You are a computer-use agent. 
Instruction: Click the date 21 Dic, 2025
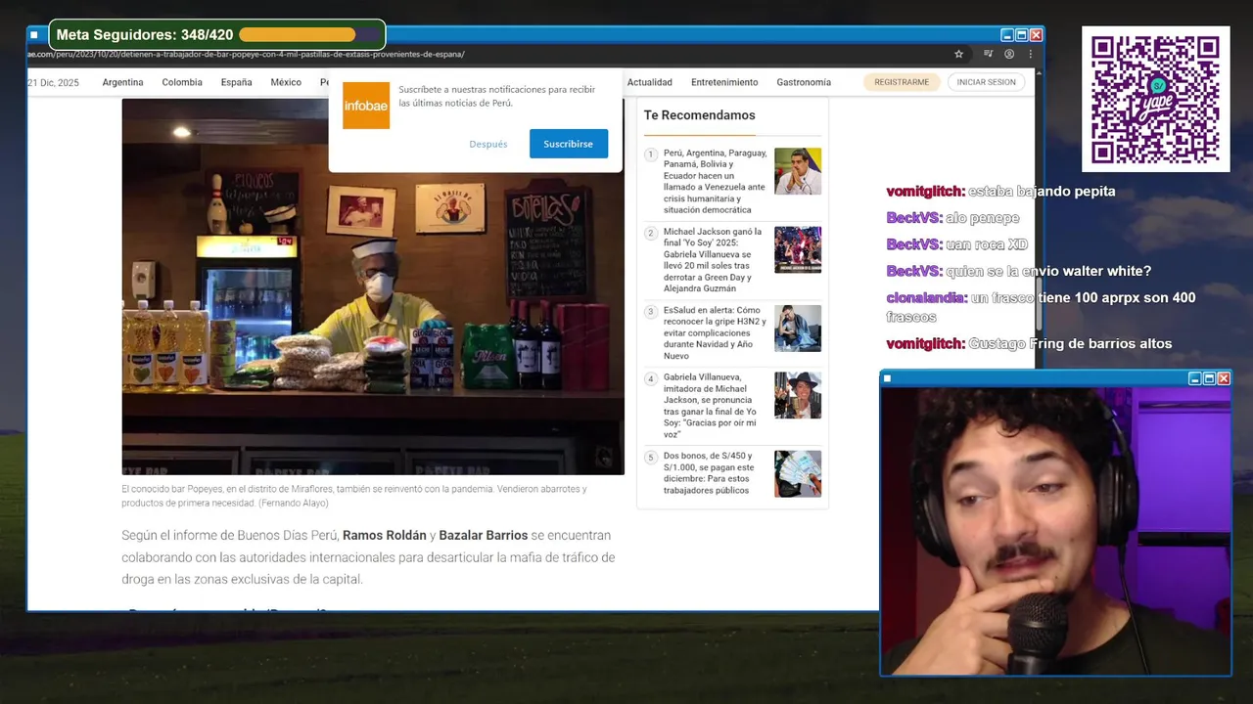[54, 82]
